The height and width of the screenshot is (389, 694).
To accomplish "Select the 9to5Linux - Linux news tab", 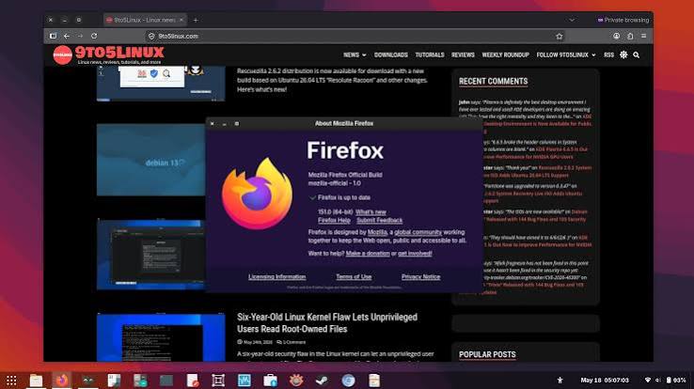I will 144,20.
